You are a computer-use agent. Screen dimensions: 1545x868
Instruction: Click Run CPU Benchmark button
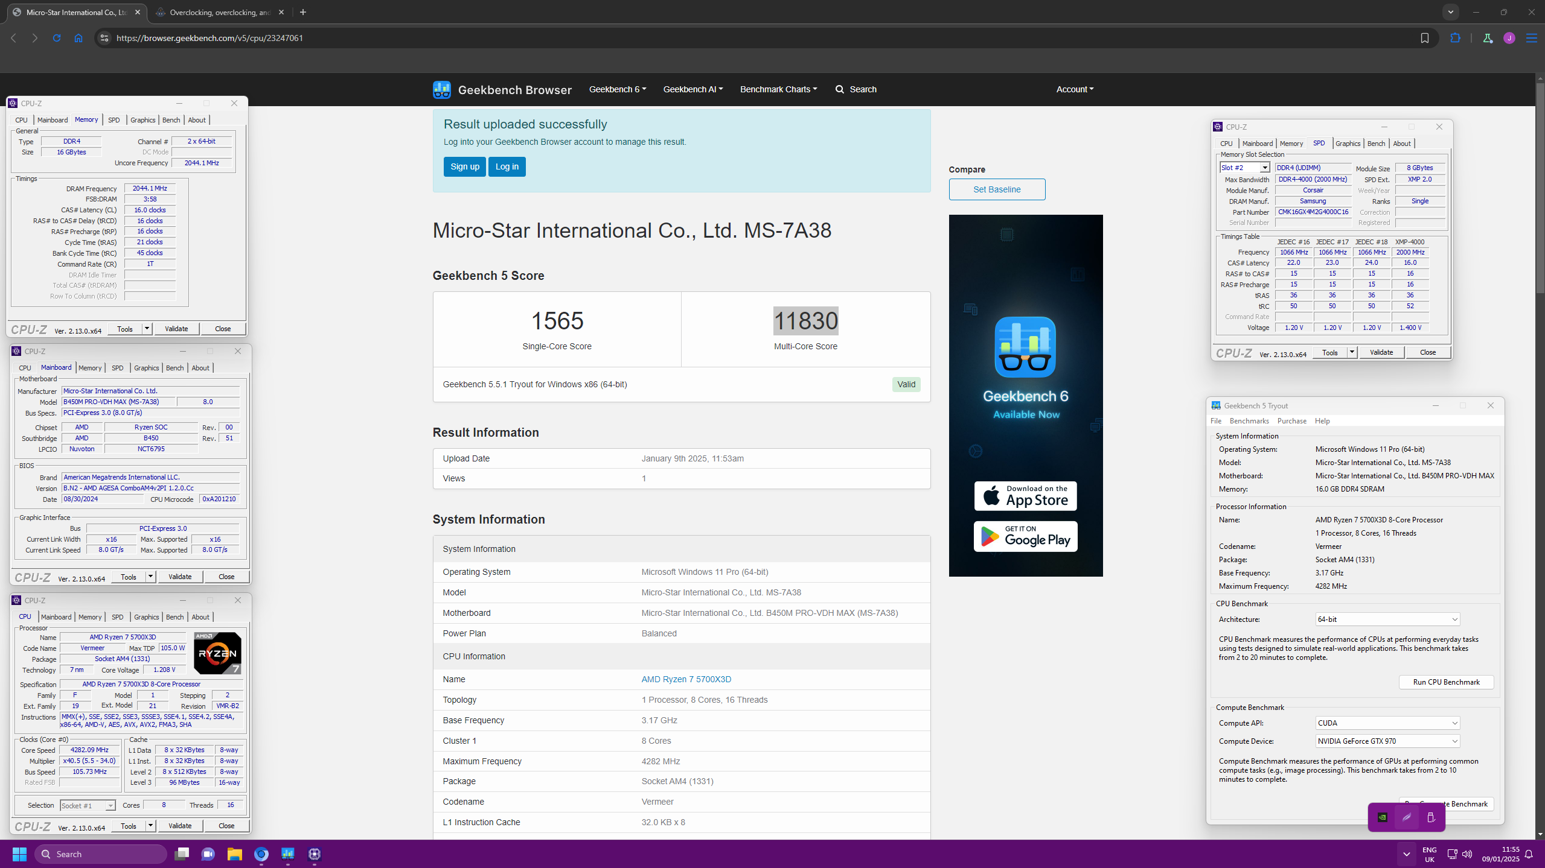tap(1446, 682)
